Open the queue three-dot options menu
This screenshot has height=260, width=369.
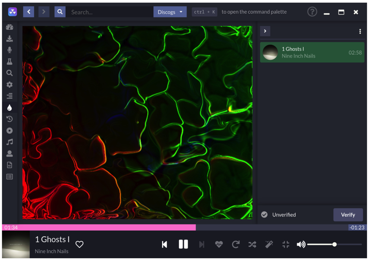tap(360, 31)
